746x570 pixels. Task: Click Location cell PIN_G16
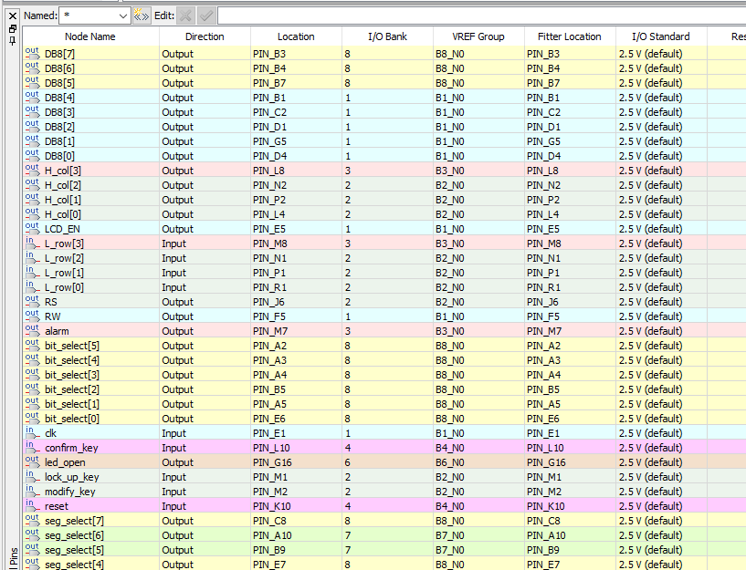[296, 462]
